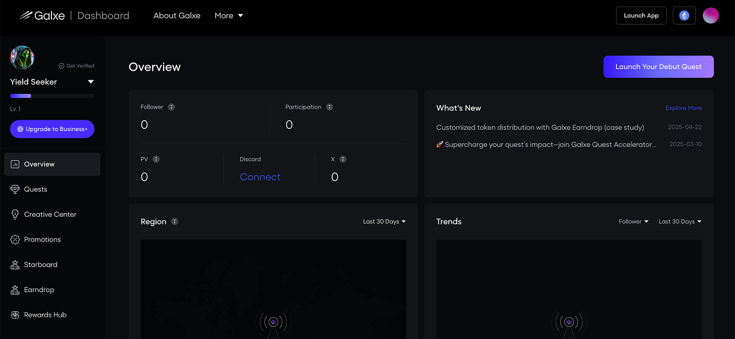This screenshot has width=735, height=339.
Task: Open Trends Last 30 Days dropdown
Action: 680,222
